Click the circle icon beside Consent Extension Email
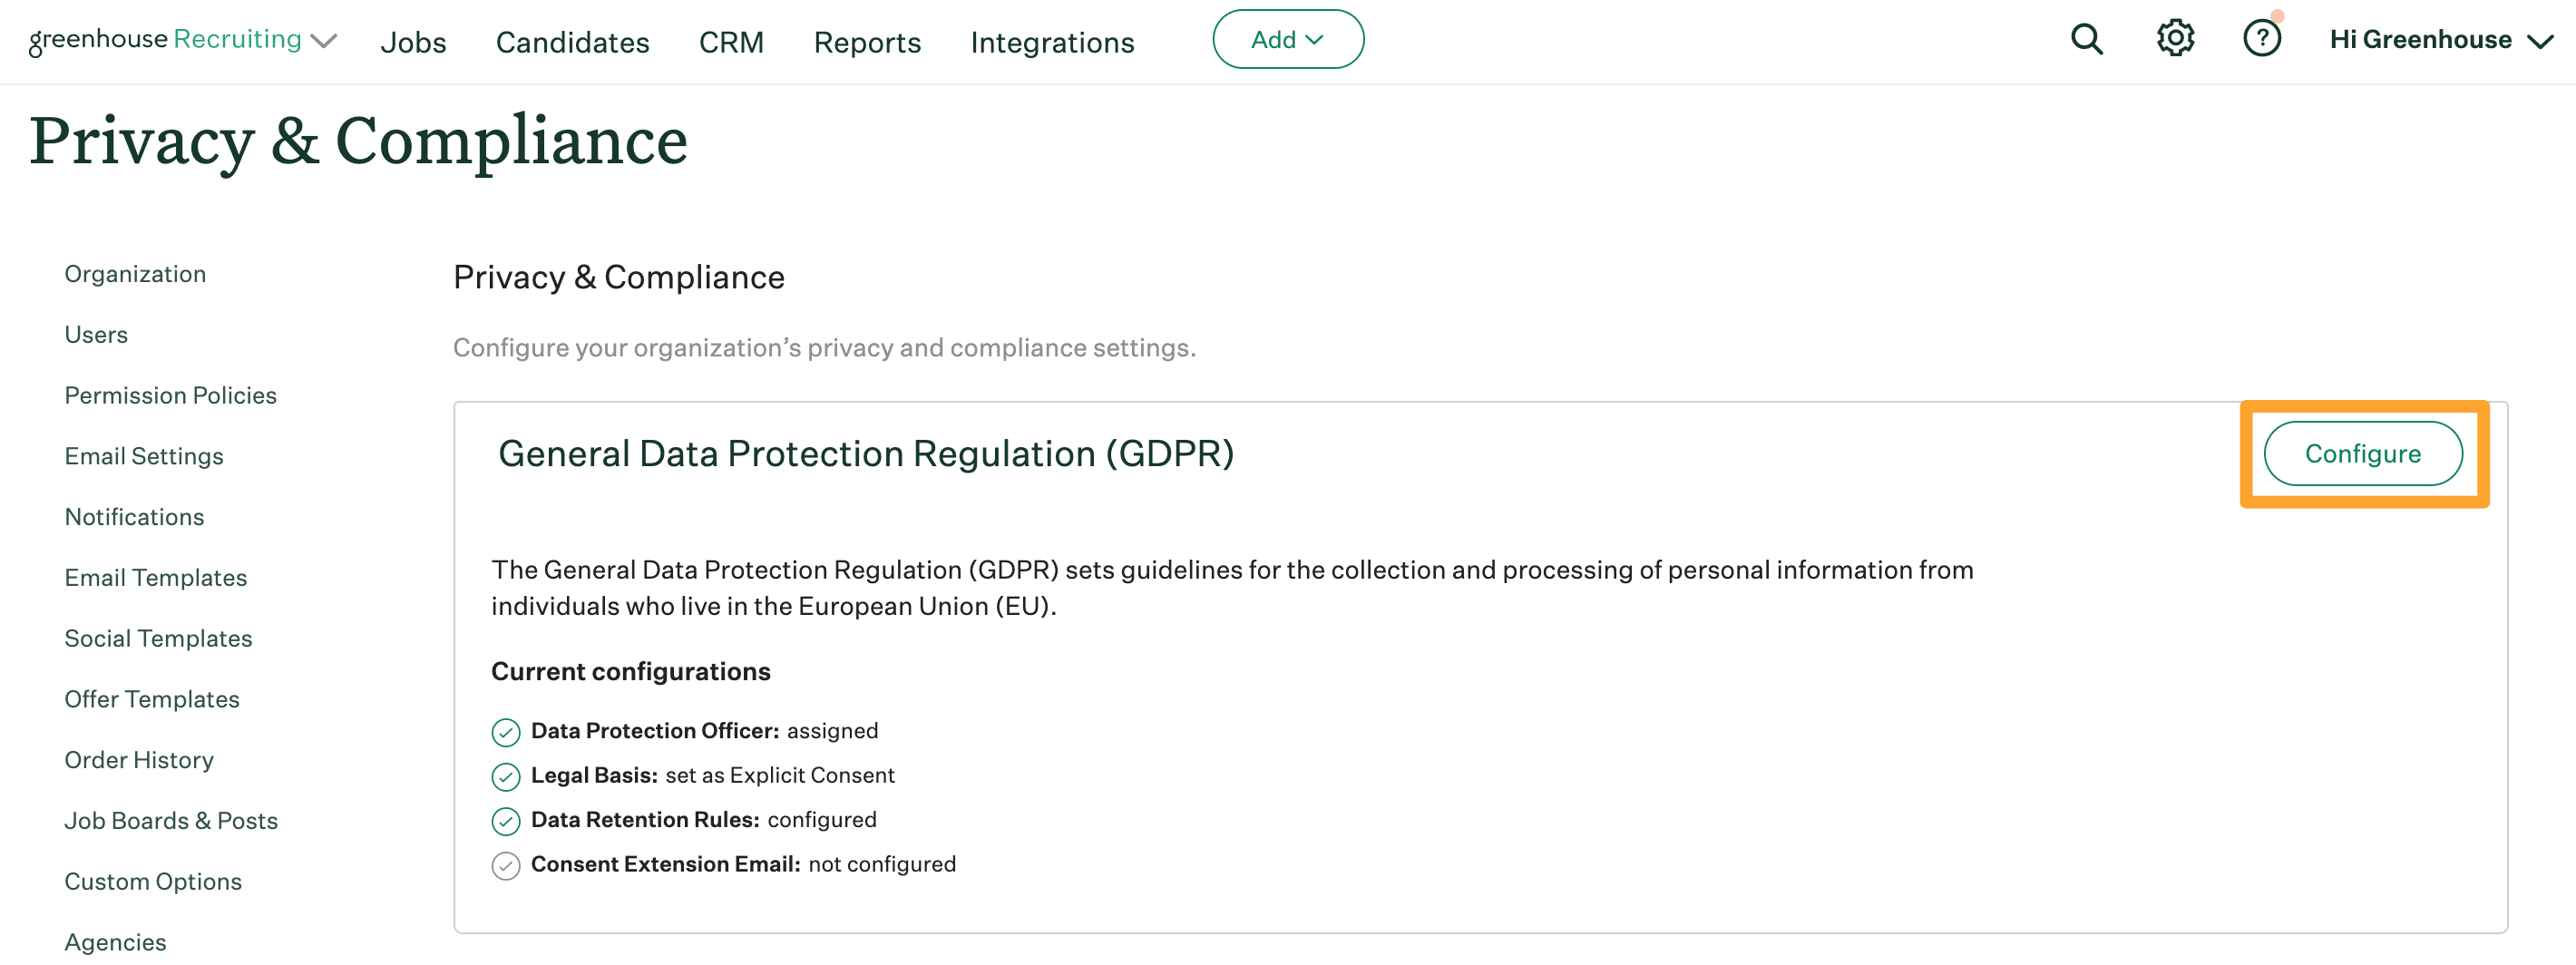Image resolution: width=2576 pixels, height=965 pixels. (x=505, y=865)
